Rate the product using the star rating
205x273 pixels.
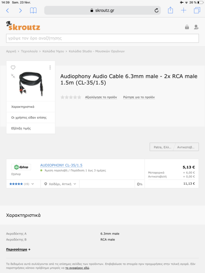coord(71,97)
